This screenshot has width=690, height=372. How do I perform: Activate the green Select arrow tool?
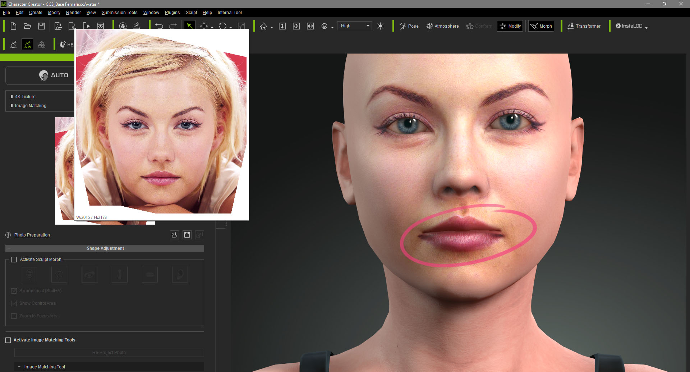coord(190,26)
